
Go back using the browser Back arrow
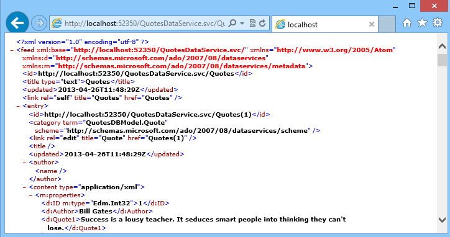pos(17,23)
